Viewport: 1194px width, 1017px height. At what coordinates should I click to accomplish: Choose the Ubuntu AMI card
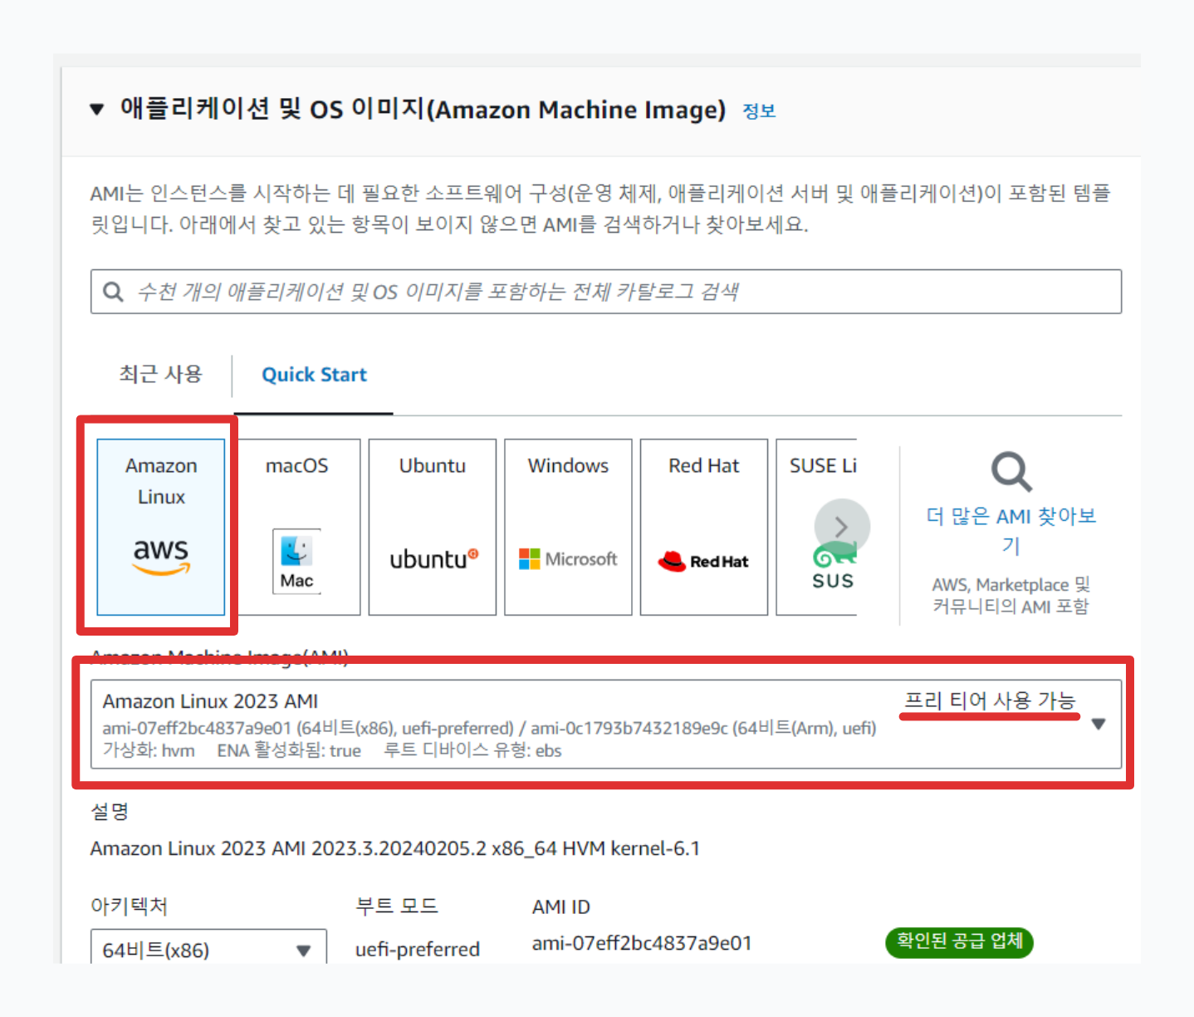coord(433,527)
